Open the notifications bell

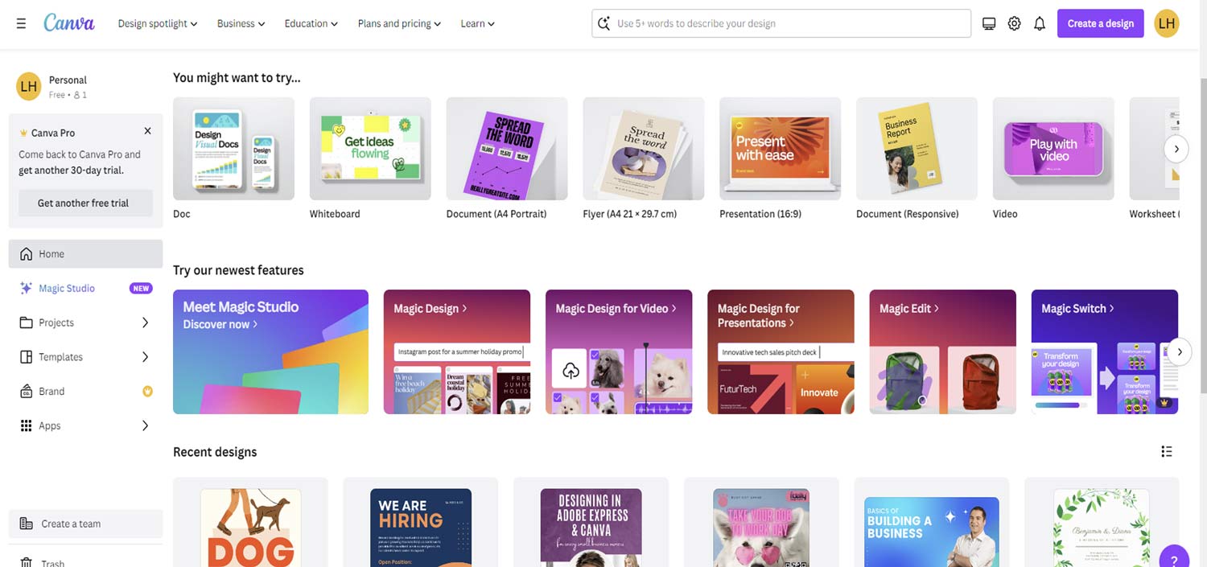point(1040,24)
